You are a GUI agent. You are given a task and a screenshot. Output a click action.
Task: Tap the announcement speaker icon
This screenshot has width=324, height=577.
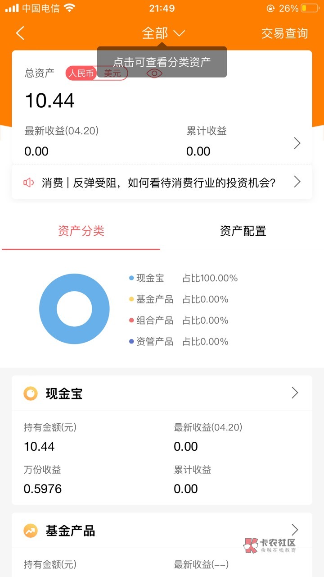pos(29,183)
